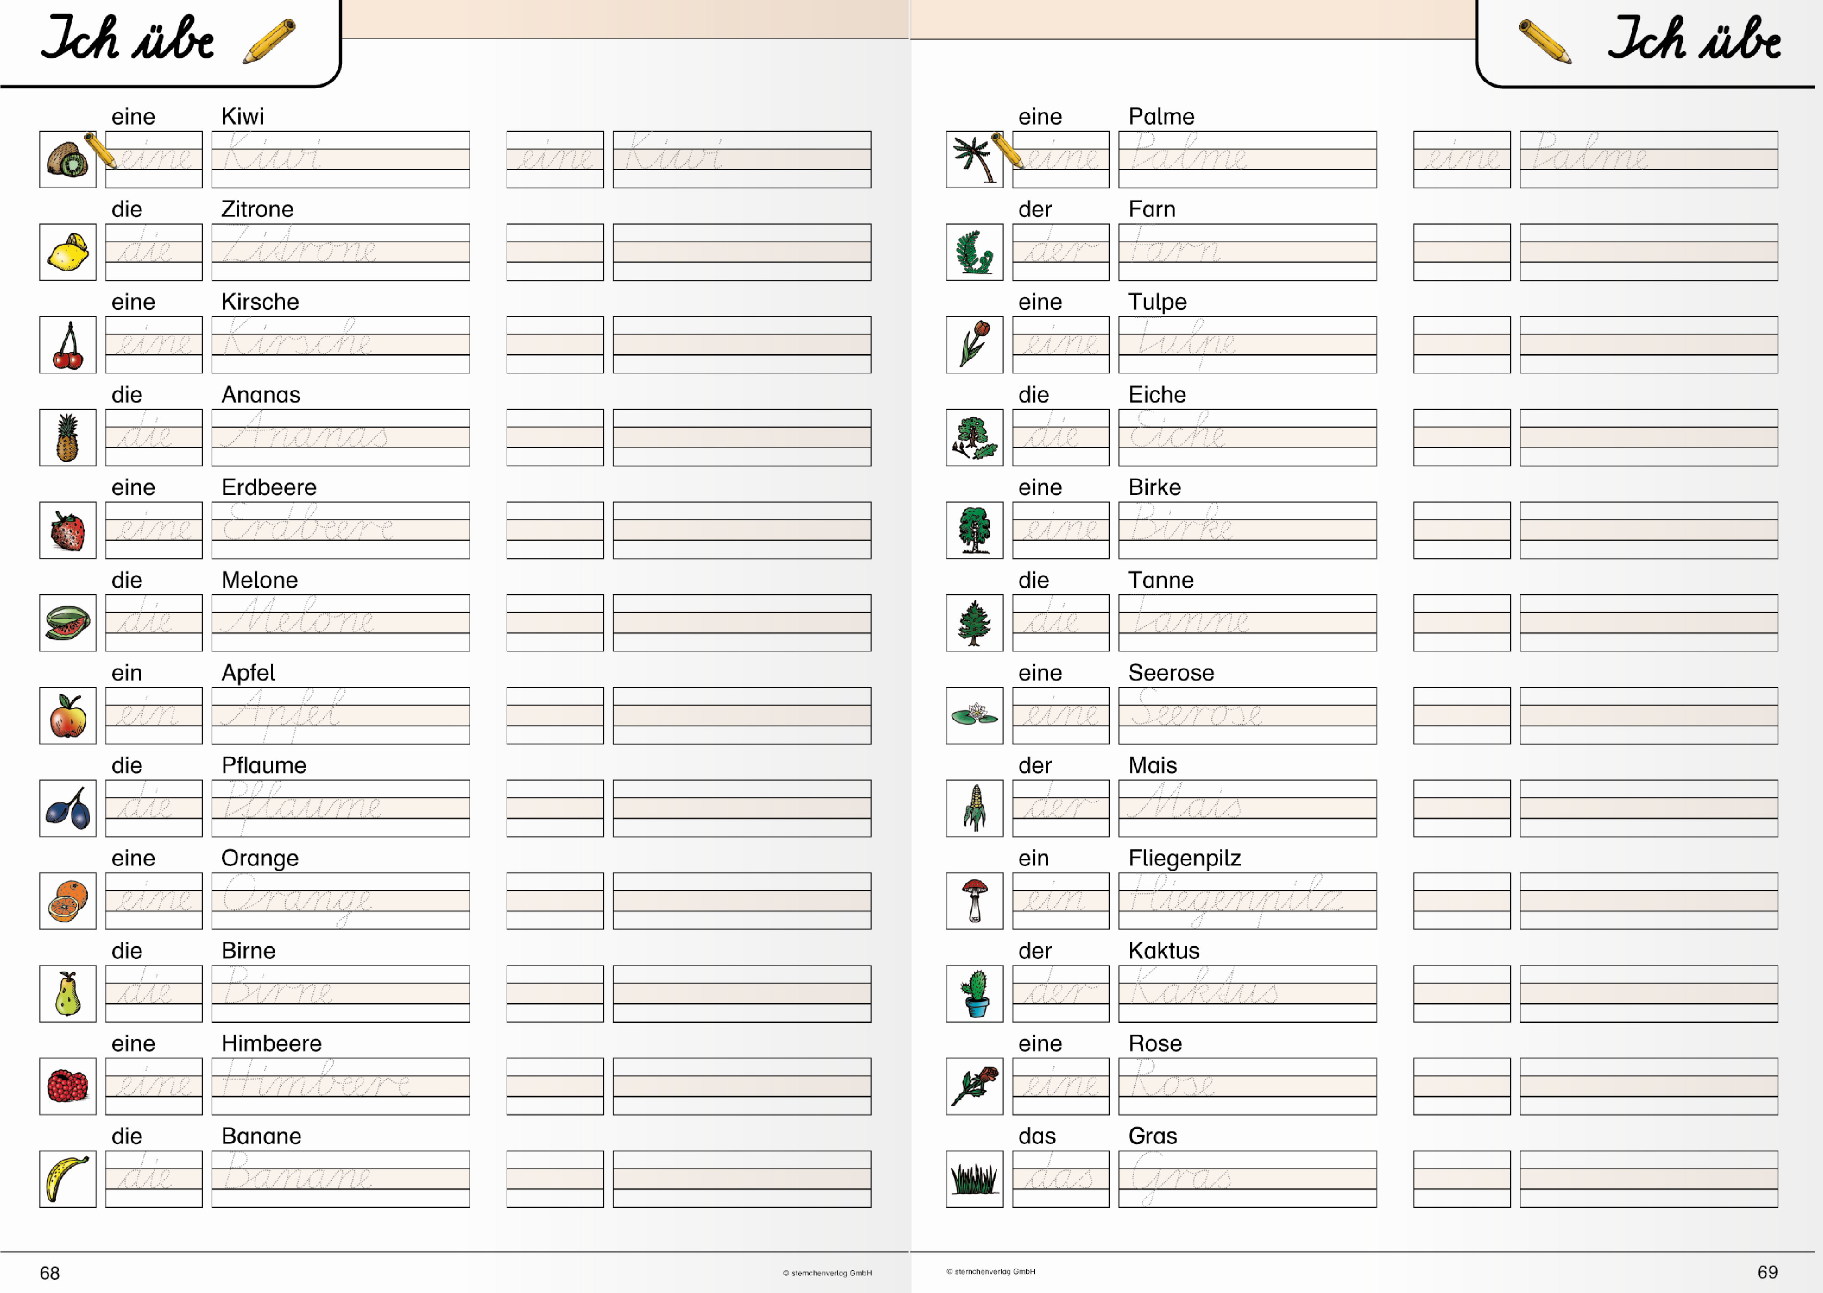Click the pineapple picture for Ananas
The height and width of the screenshot is (1293, 1823).
tap(67, 437)
